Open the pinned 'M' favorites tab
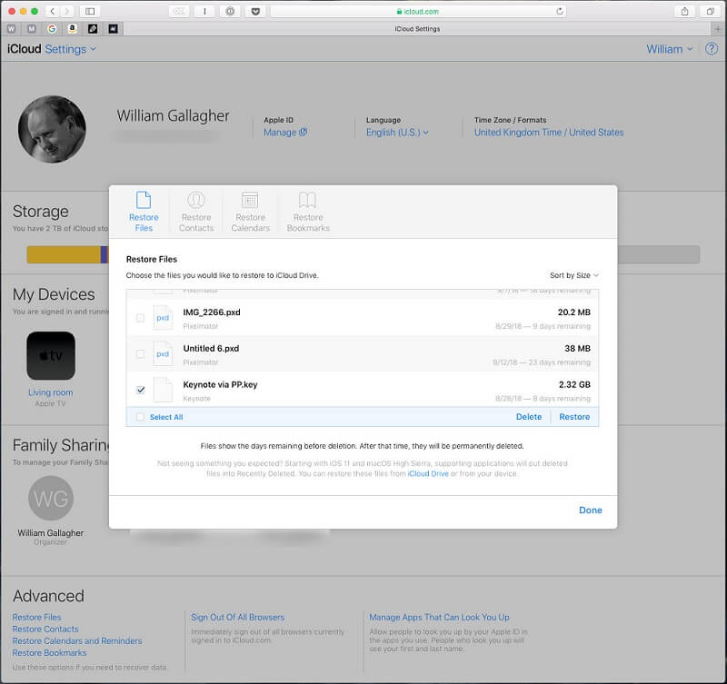727x684 pixels. [x=32, y=29]
